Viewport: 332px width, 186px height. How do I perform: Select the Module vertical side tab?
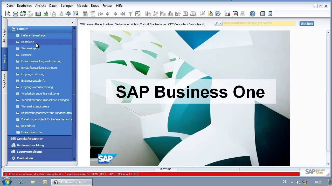click(4, 59)
